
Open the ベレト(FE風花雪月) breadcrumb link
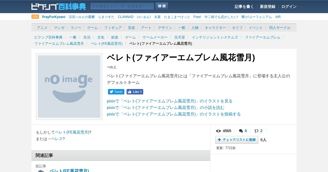coord(107,43)
